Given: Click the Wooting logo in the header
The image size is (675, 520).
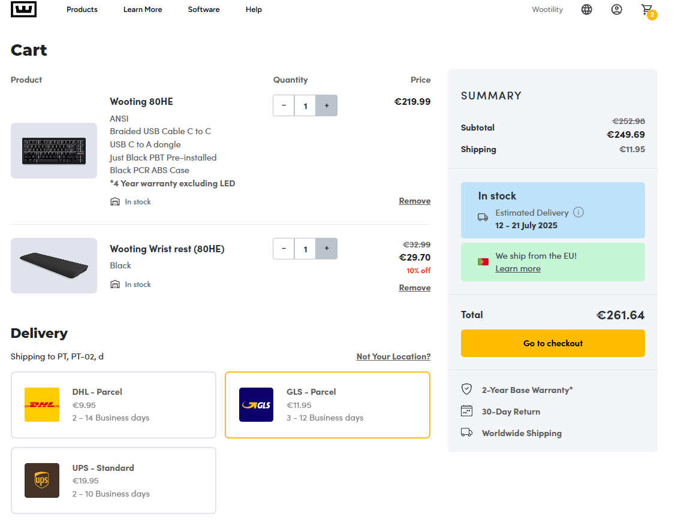Looking at the screenshot, I should tap(23, 9).
